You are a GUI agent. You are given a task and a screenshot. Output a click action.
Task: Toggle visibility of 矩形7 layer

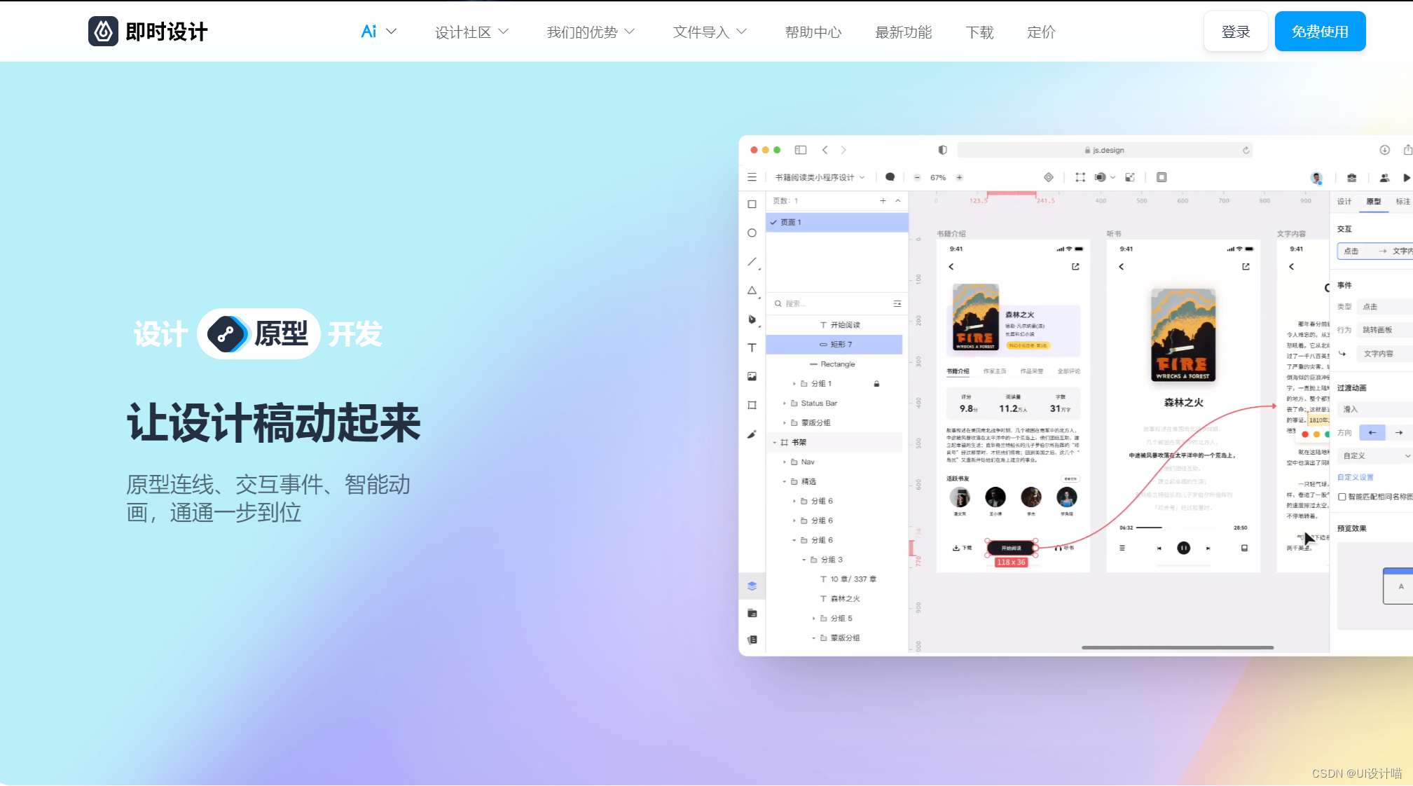point(878,344)
